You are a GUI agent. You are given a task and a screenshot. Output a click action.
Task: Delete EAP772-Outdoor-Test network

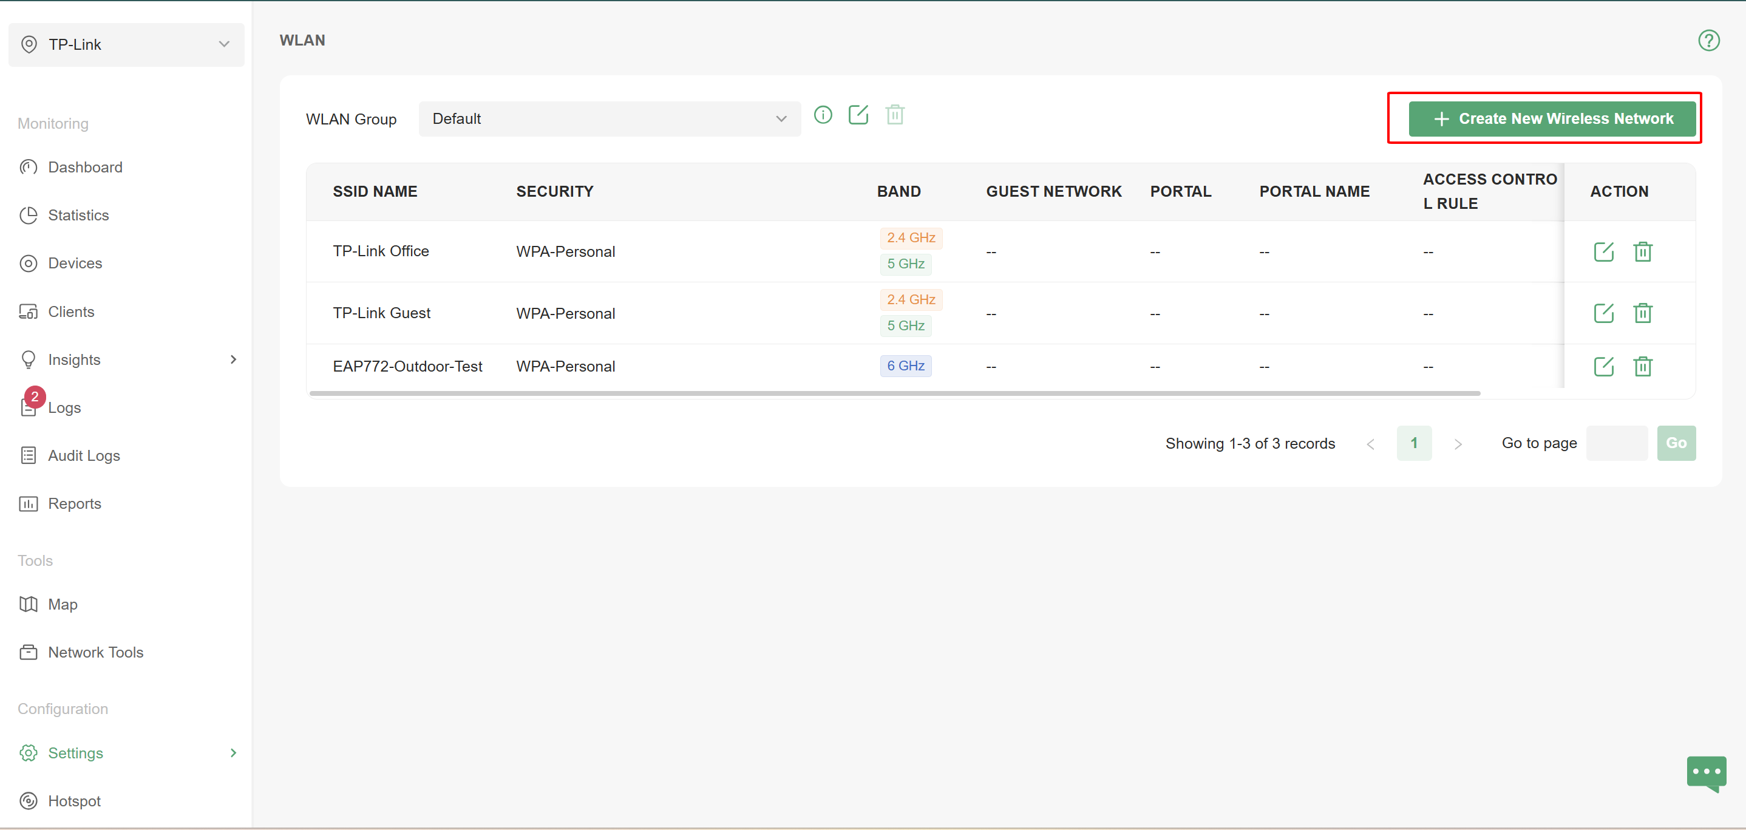pyautogui.click(x=1642, y=366)
